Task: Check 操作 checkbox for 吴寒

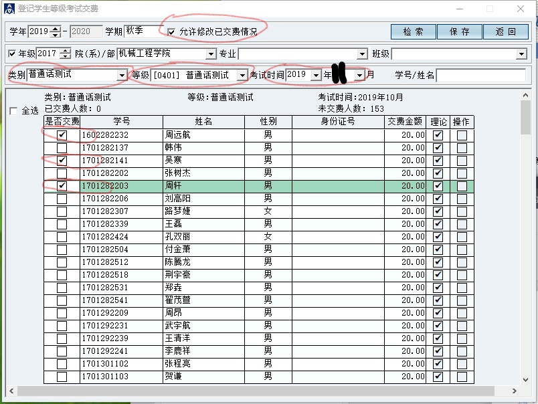Action: [x=461, y=161]
